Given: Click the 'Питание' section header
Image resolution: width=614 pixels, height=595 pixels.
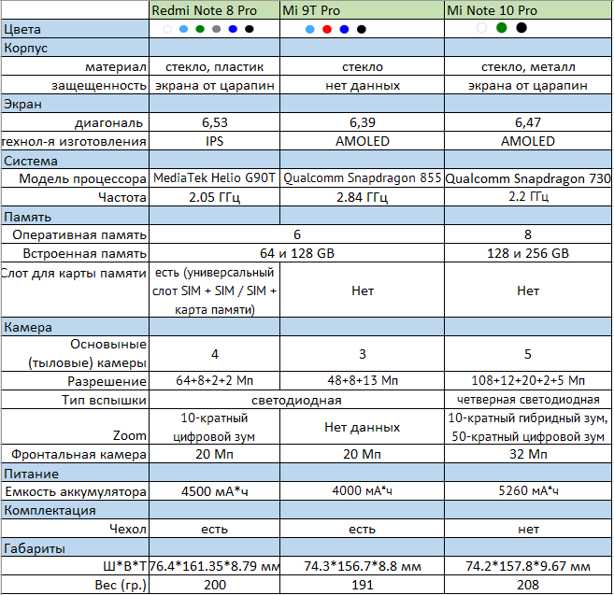Looking at the screenshot, I should tap(75, 474).
